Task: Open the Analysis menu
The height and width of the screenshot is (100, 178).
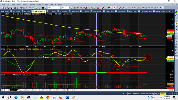Action: pyautogui.click(x=40, y=4)
